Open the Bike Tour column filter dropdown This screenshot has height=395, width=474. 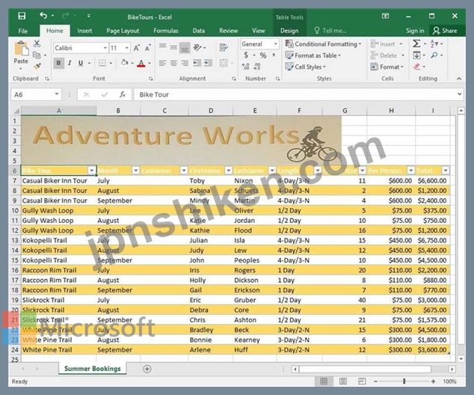pyautogui.click(x=92, y=171)
